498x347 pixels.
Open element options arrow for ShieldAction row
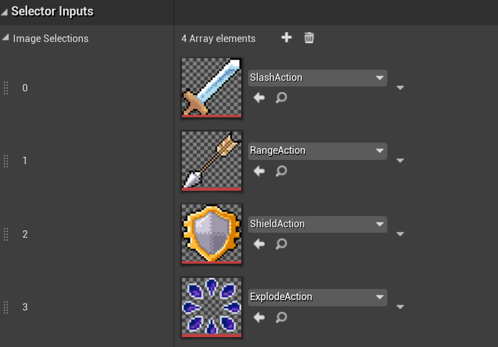coord(400,234)
